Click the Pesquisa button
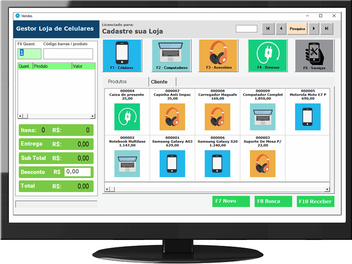352x264 pixels. 297,28
